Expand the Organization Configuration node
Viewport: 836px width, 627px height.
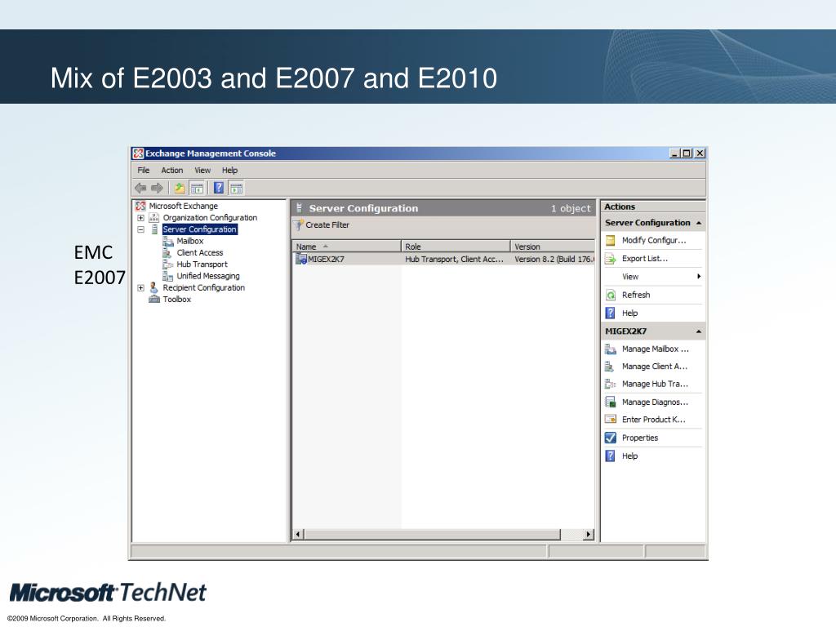click(140, 217)
